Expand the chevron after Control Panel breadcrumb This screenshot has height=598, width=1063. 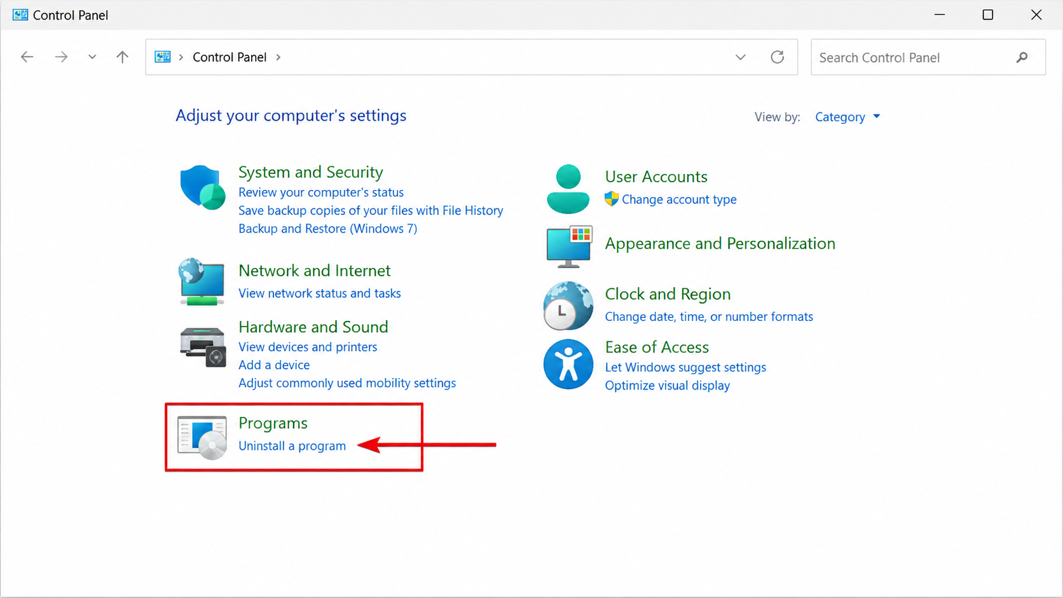tap(278, 57)
